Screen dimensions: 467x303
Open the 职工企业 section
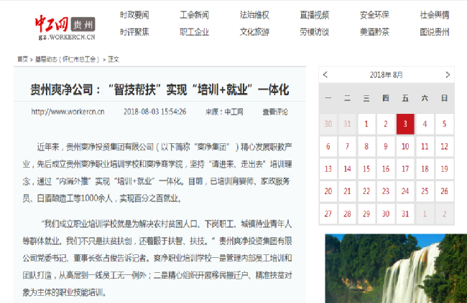click(x=194, y=32)
